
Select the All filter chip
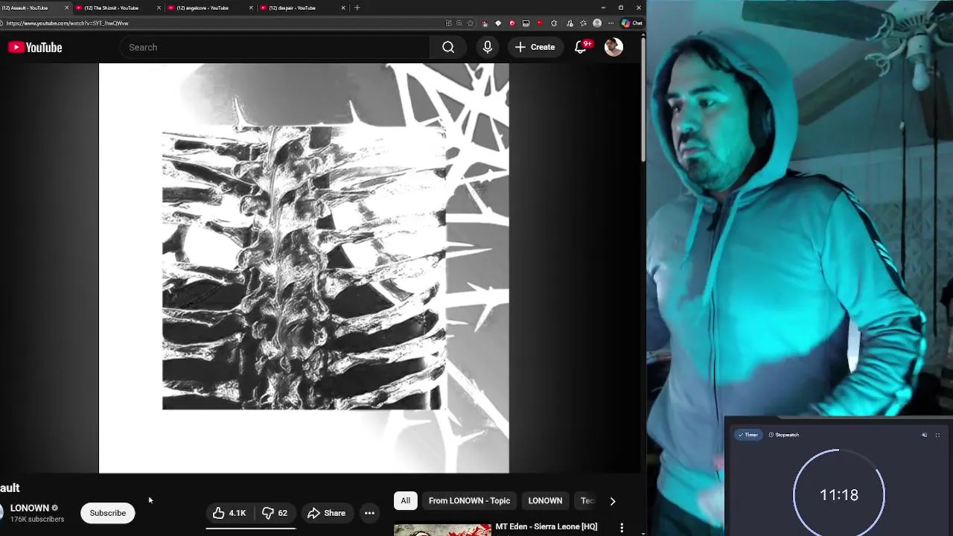tap(405, 500)
